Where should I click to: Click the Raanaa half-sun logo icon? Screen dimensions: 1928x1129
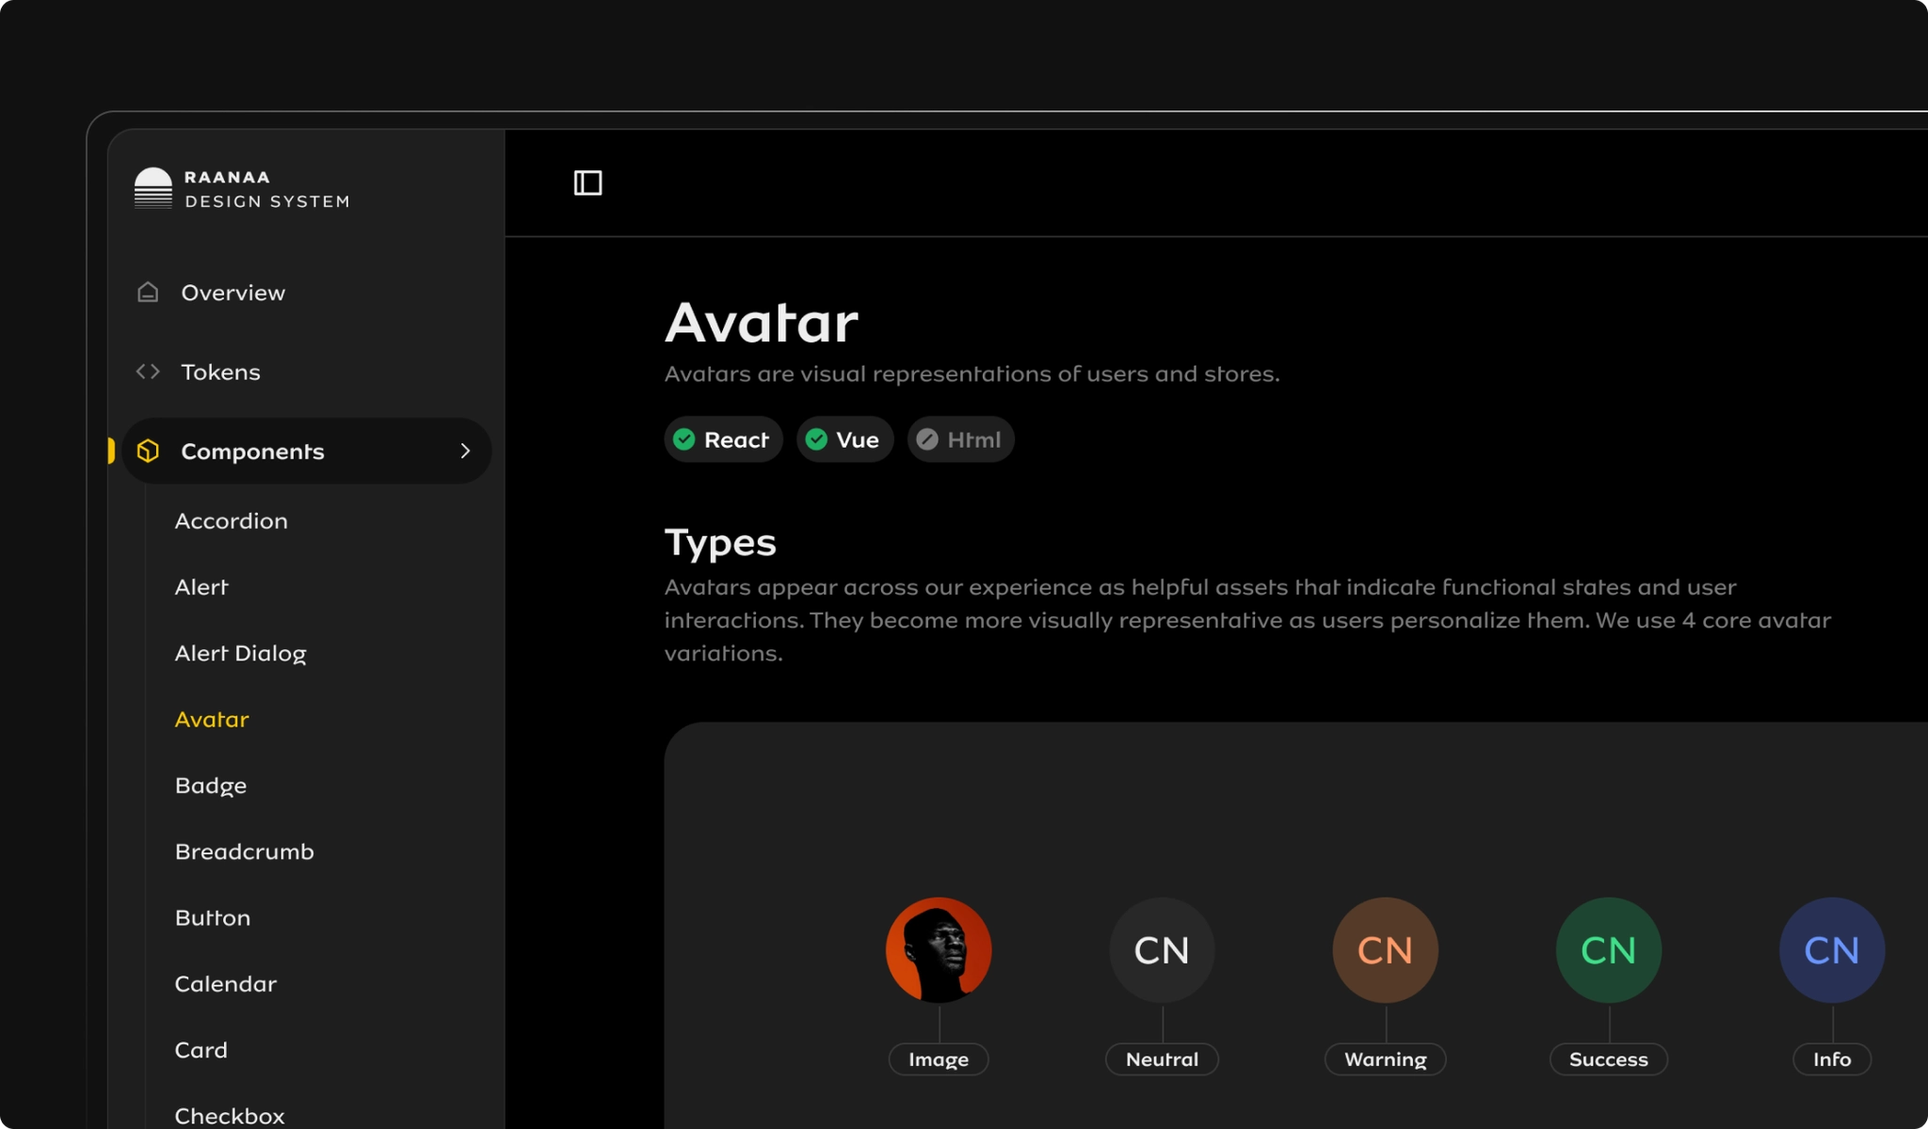[x=153, y=187]
